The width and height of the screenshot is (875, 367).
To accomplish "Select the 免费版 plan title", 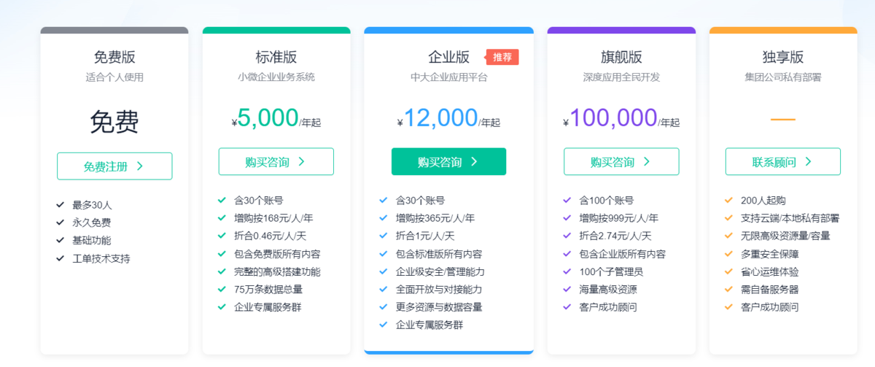I will tap(114, 58).
